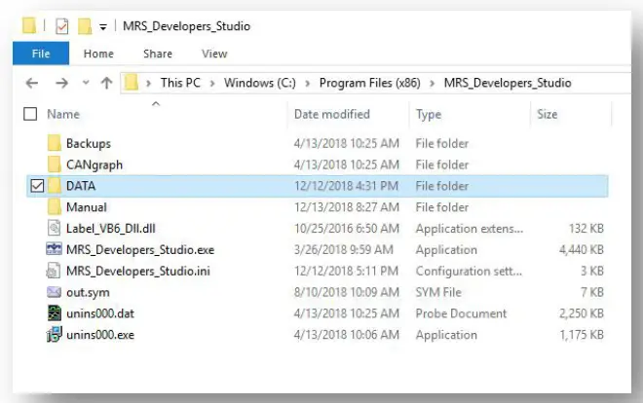Click the New folder quick access icon
Screen dimensions: 643x403
(85, 26)
